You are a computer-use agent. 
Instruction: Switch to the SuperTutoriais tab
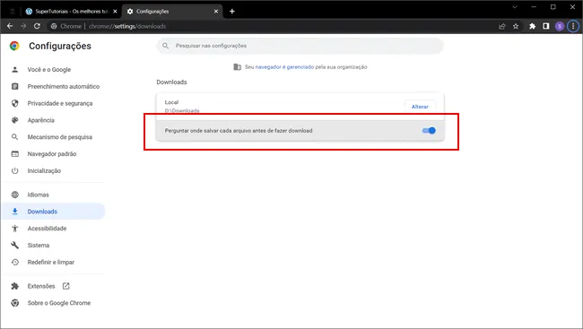tap(71, 11)
